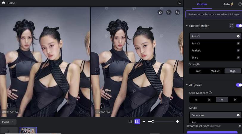The width and height of the screenshot is (242, 134).
Task: Give thumbs down feedback on result
Action: coord(169,12)
